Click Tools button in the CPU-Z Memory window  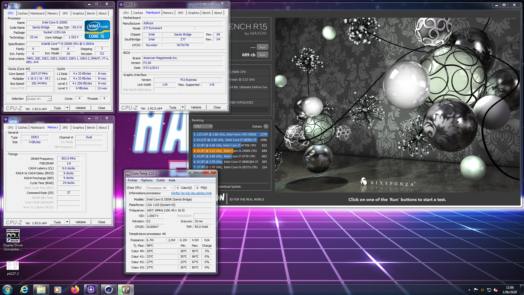[x=57, y=222]
